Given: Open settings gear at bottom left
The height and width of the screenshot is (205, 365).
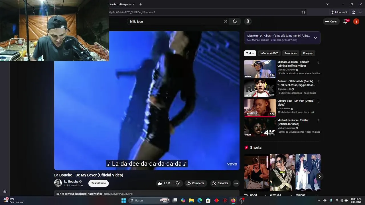Looking at the screenshot, I should 5,192.
